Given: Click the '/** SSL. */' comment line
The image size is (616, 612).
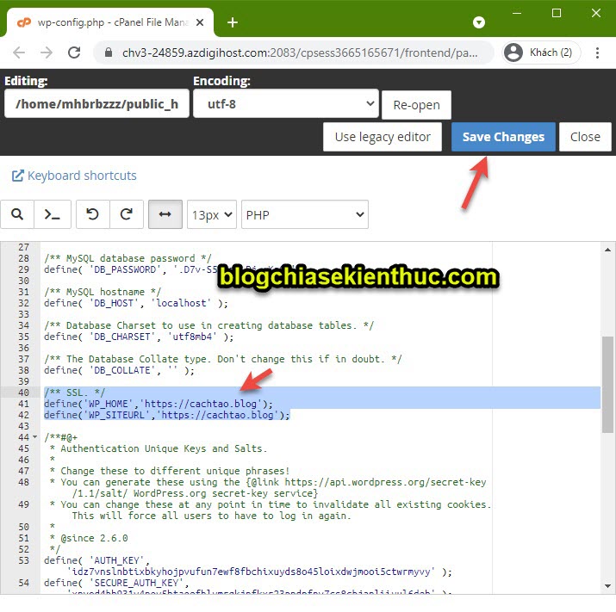Looking at the screenshot, I should point(75,393).
